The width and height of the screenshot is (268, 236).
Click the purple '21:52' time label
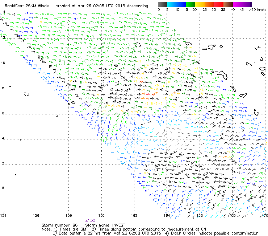pyautogui.click(x=90, y=220)
